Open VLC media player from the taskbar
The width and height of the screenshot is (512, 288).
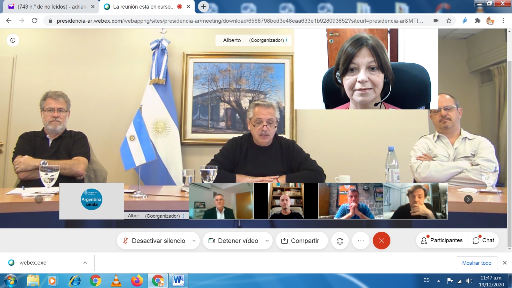point(116,281)
